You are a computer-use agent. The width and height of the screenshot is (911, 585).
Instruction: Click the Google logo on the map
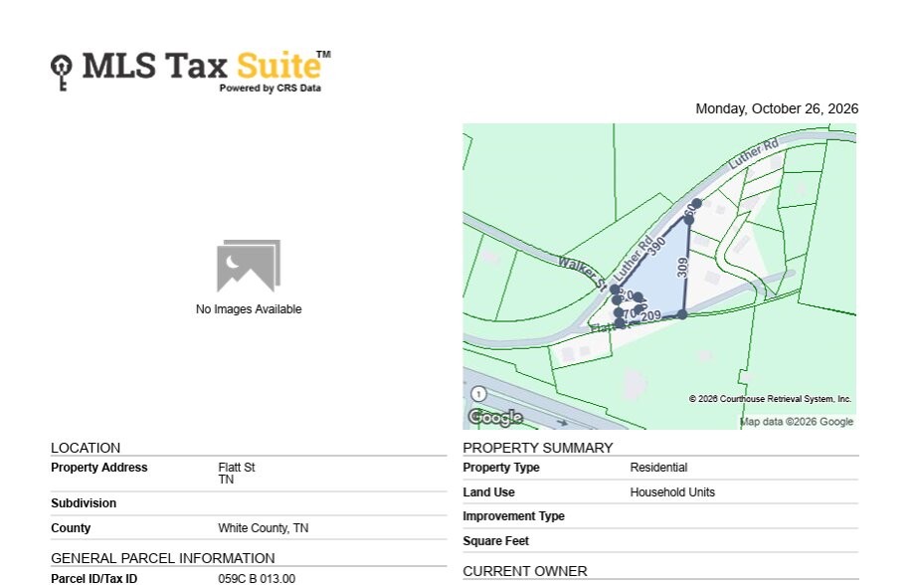pos(495,417)
